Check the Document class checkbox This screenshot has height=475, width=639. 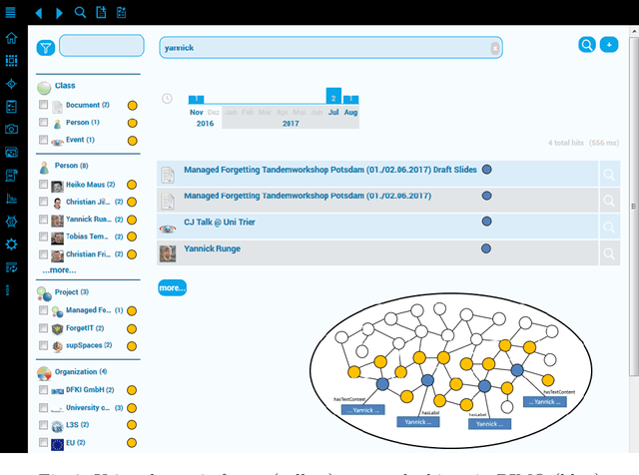(43, 105)
